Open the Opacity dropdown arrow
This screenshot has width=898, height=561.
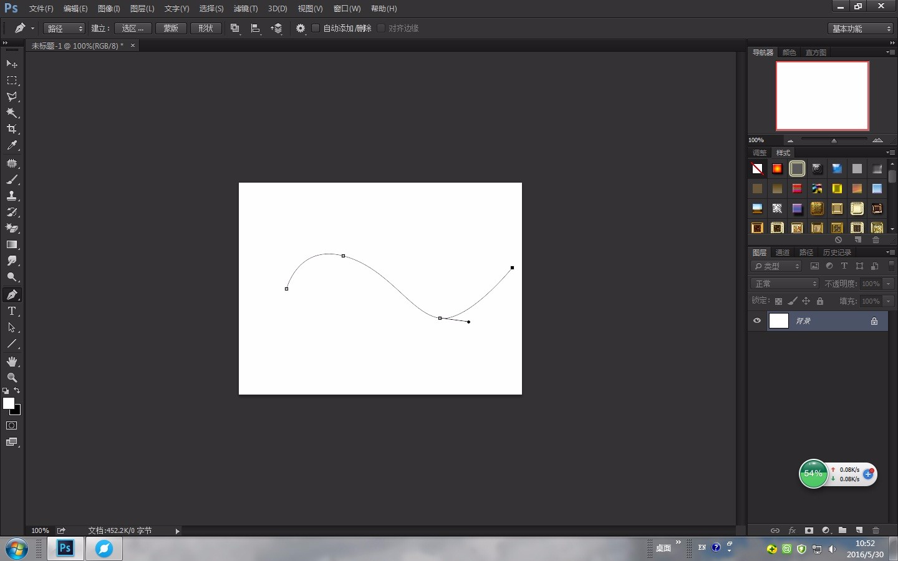point(889,284)
